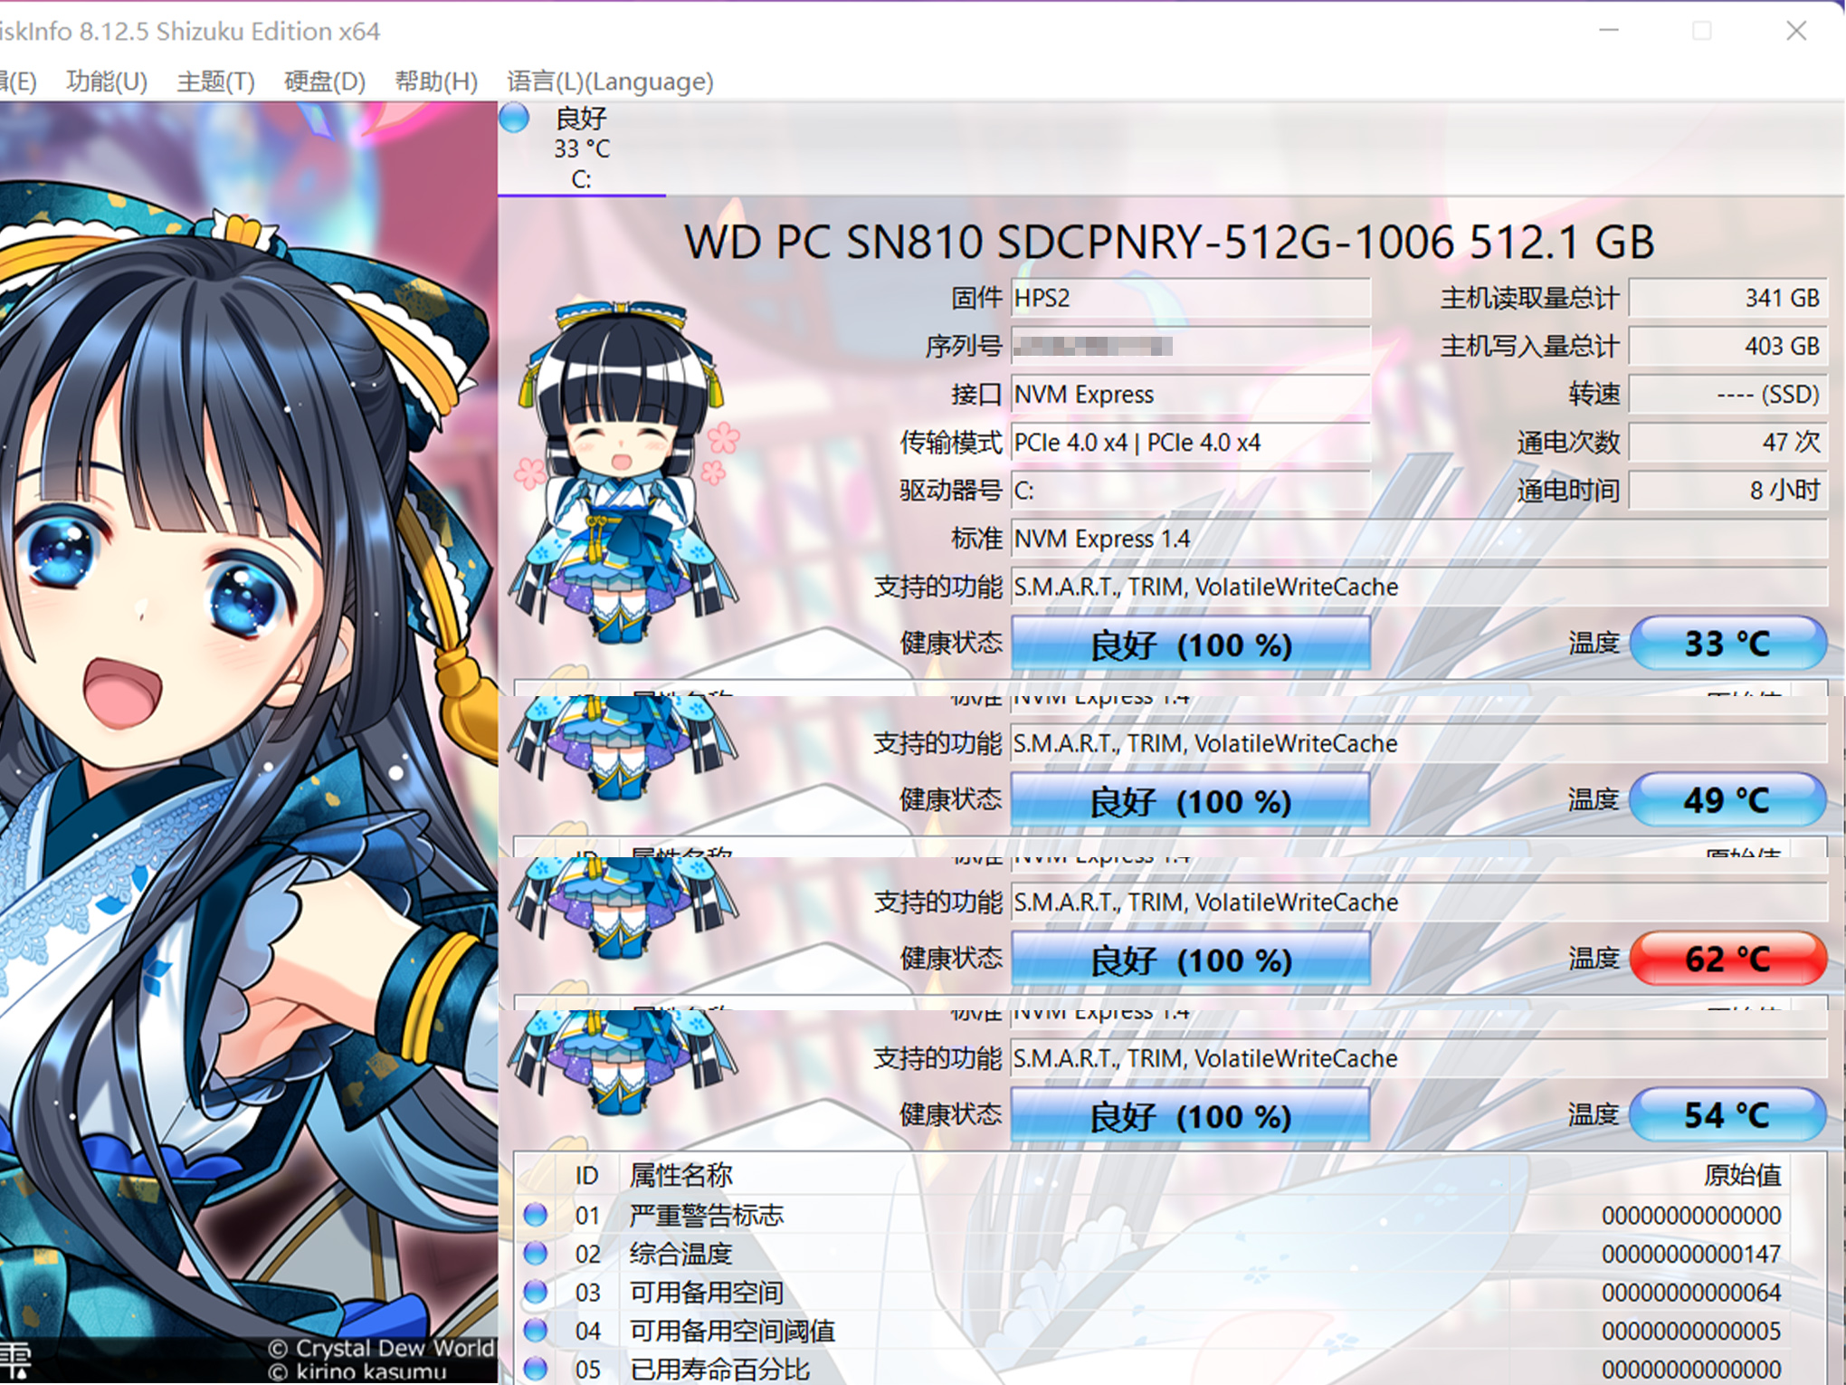The width and height of the screenshot is (1846, 1385).
Task: Click the chibi Shizuku character icon
Action: click(x=626, y=473)
